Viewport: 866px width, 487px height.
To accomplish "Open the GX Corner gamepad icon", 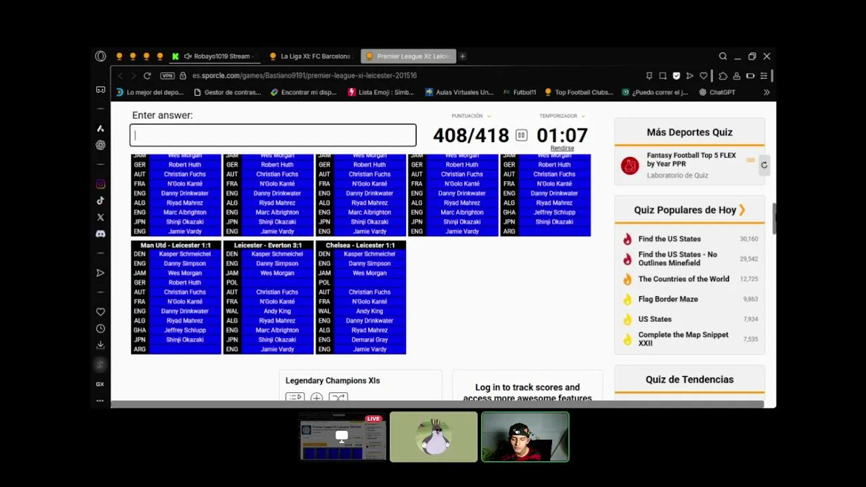I will tap(100, 89).
